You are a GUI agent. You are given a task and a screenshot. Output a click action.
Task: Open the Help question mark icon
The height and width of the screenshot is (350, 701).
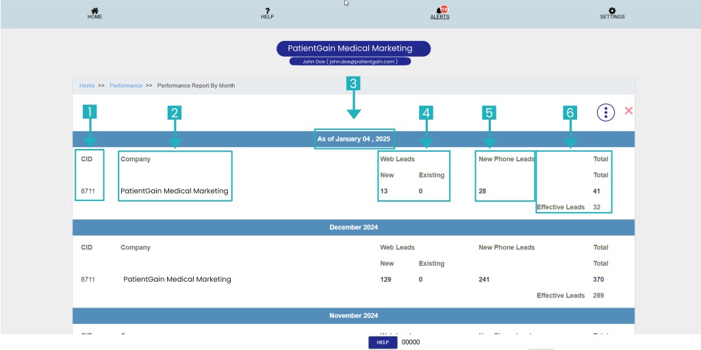[x=268, y=11]
